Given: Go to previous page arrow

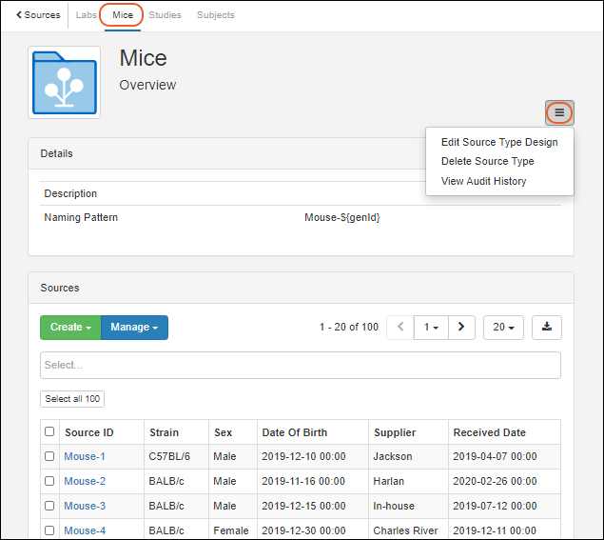Looking at the screenshot, I should [x=399, y=327].
